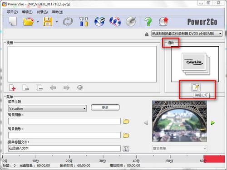Click the 背景音乐 input field

pyautogui.click(x=64, y=135)
